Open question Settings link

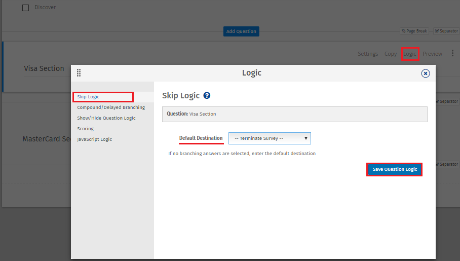coord(368,54)
